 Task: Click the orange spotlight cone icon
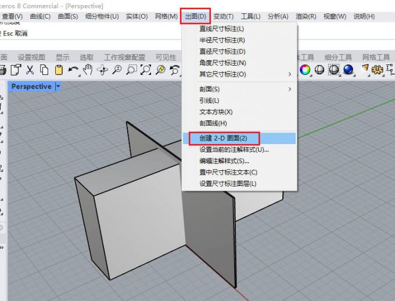pos(365,69)
